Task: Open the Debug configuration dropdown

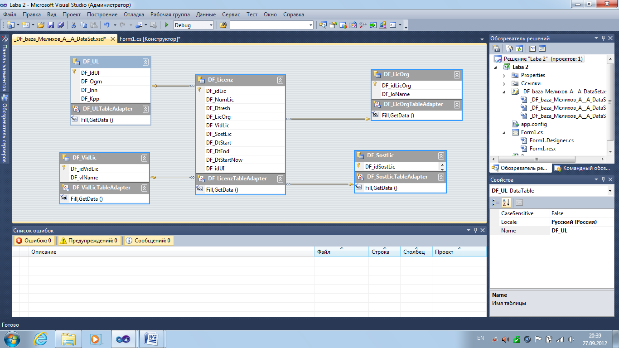Action: pos(211,25)
